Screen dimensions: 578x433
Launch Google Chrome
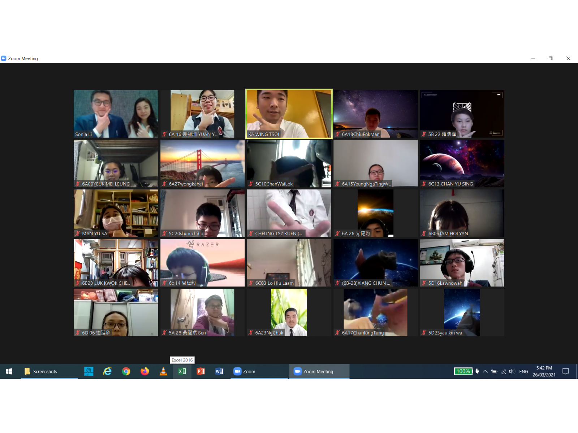coord(126,371)
